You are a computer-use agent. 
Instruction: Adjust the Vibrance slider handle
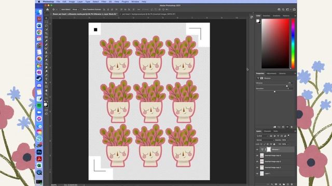[x=287, y=86]
